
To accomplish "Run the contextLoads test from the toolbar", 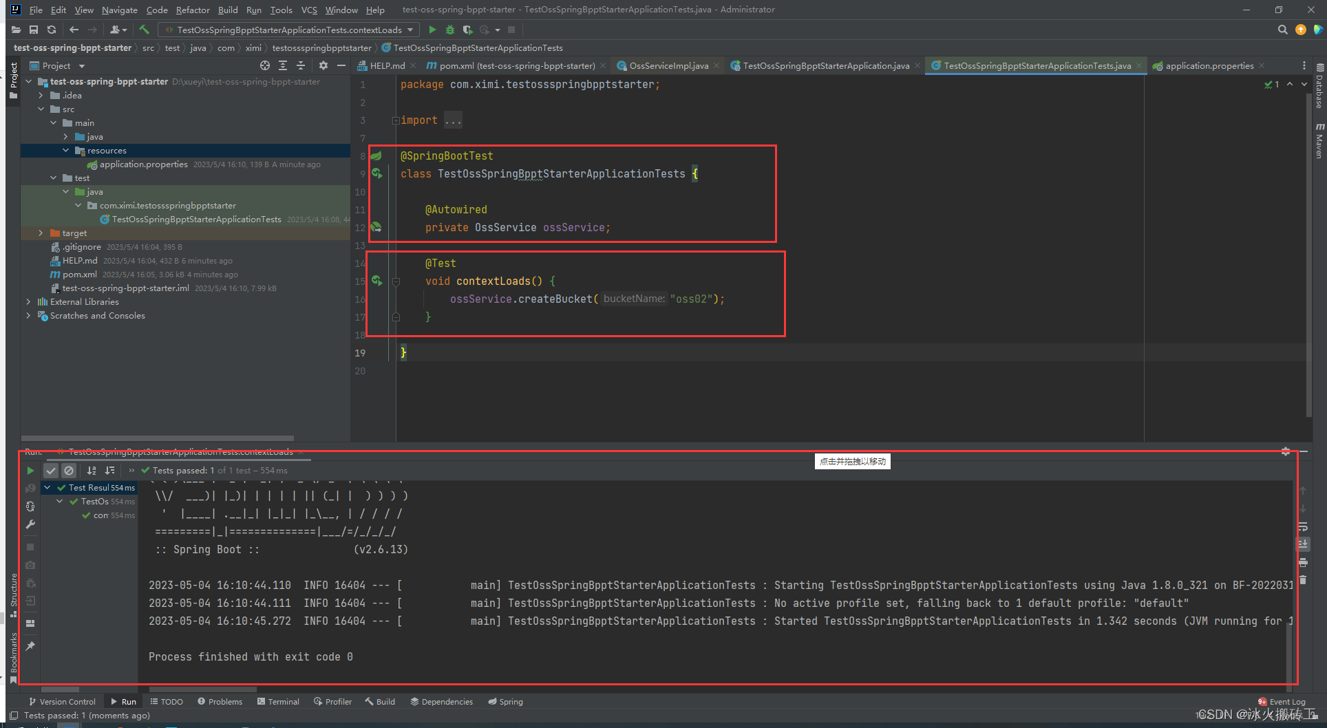I will click(x=432, y=30).
